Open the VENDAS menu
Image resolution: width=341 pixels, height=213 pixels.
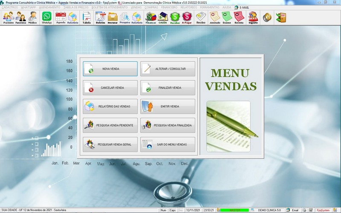tap(136, 7)
